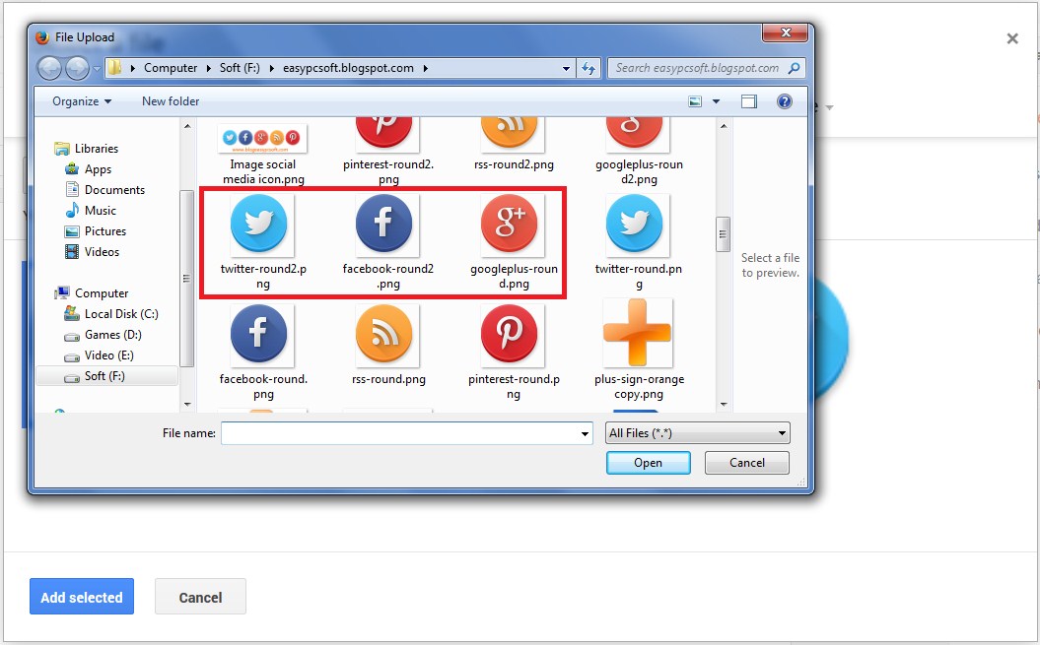Expand arrow after Computer breadcrumb
The image size is (1040, 645).
[208, 68]
